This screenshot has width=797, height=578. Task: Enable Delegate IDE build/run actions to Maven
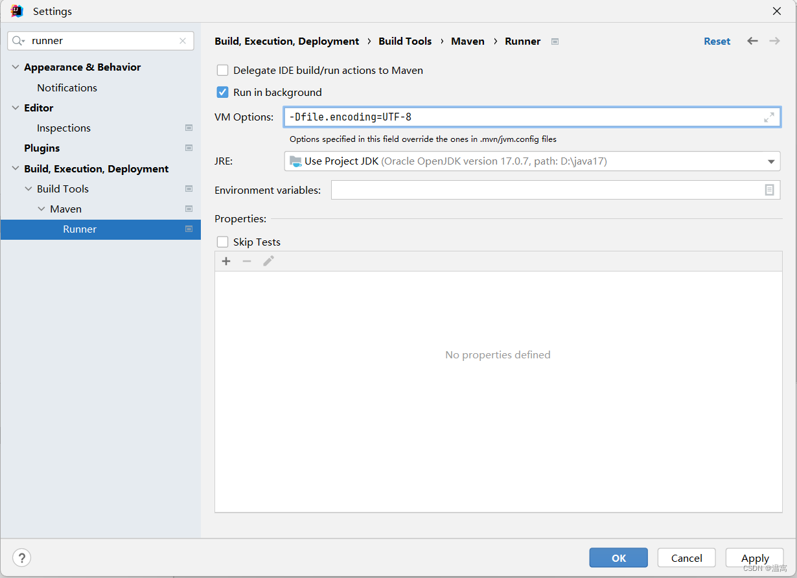pyautogui.click(x=222, y=70)
